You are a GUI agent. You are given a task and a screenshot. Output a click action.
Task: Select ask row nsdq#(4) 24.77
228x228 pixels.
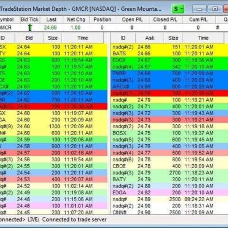[169, 153]
